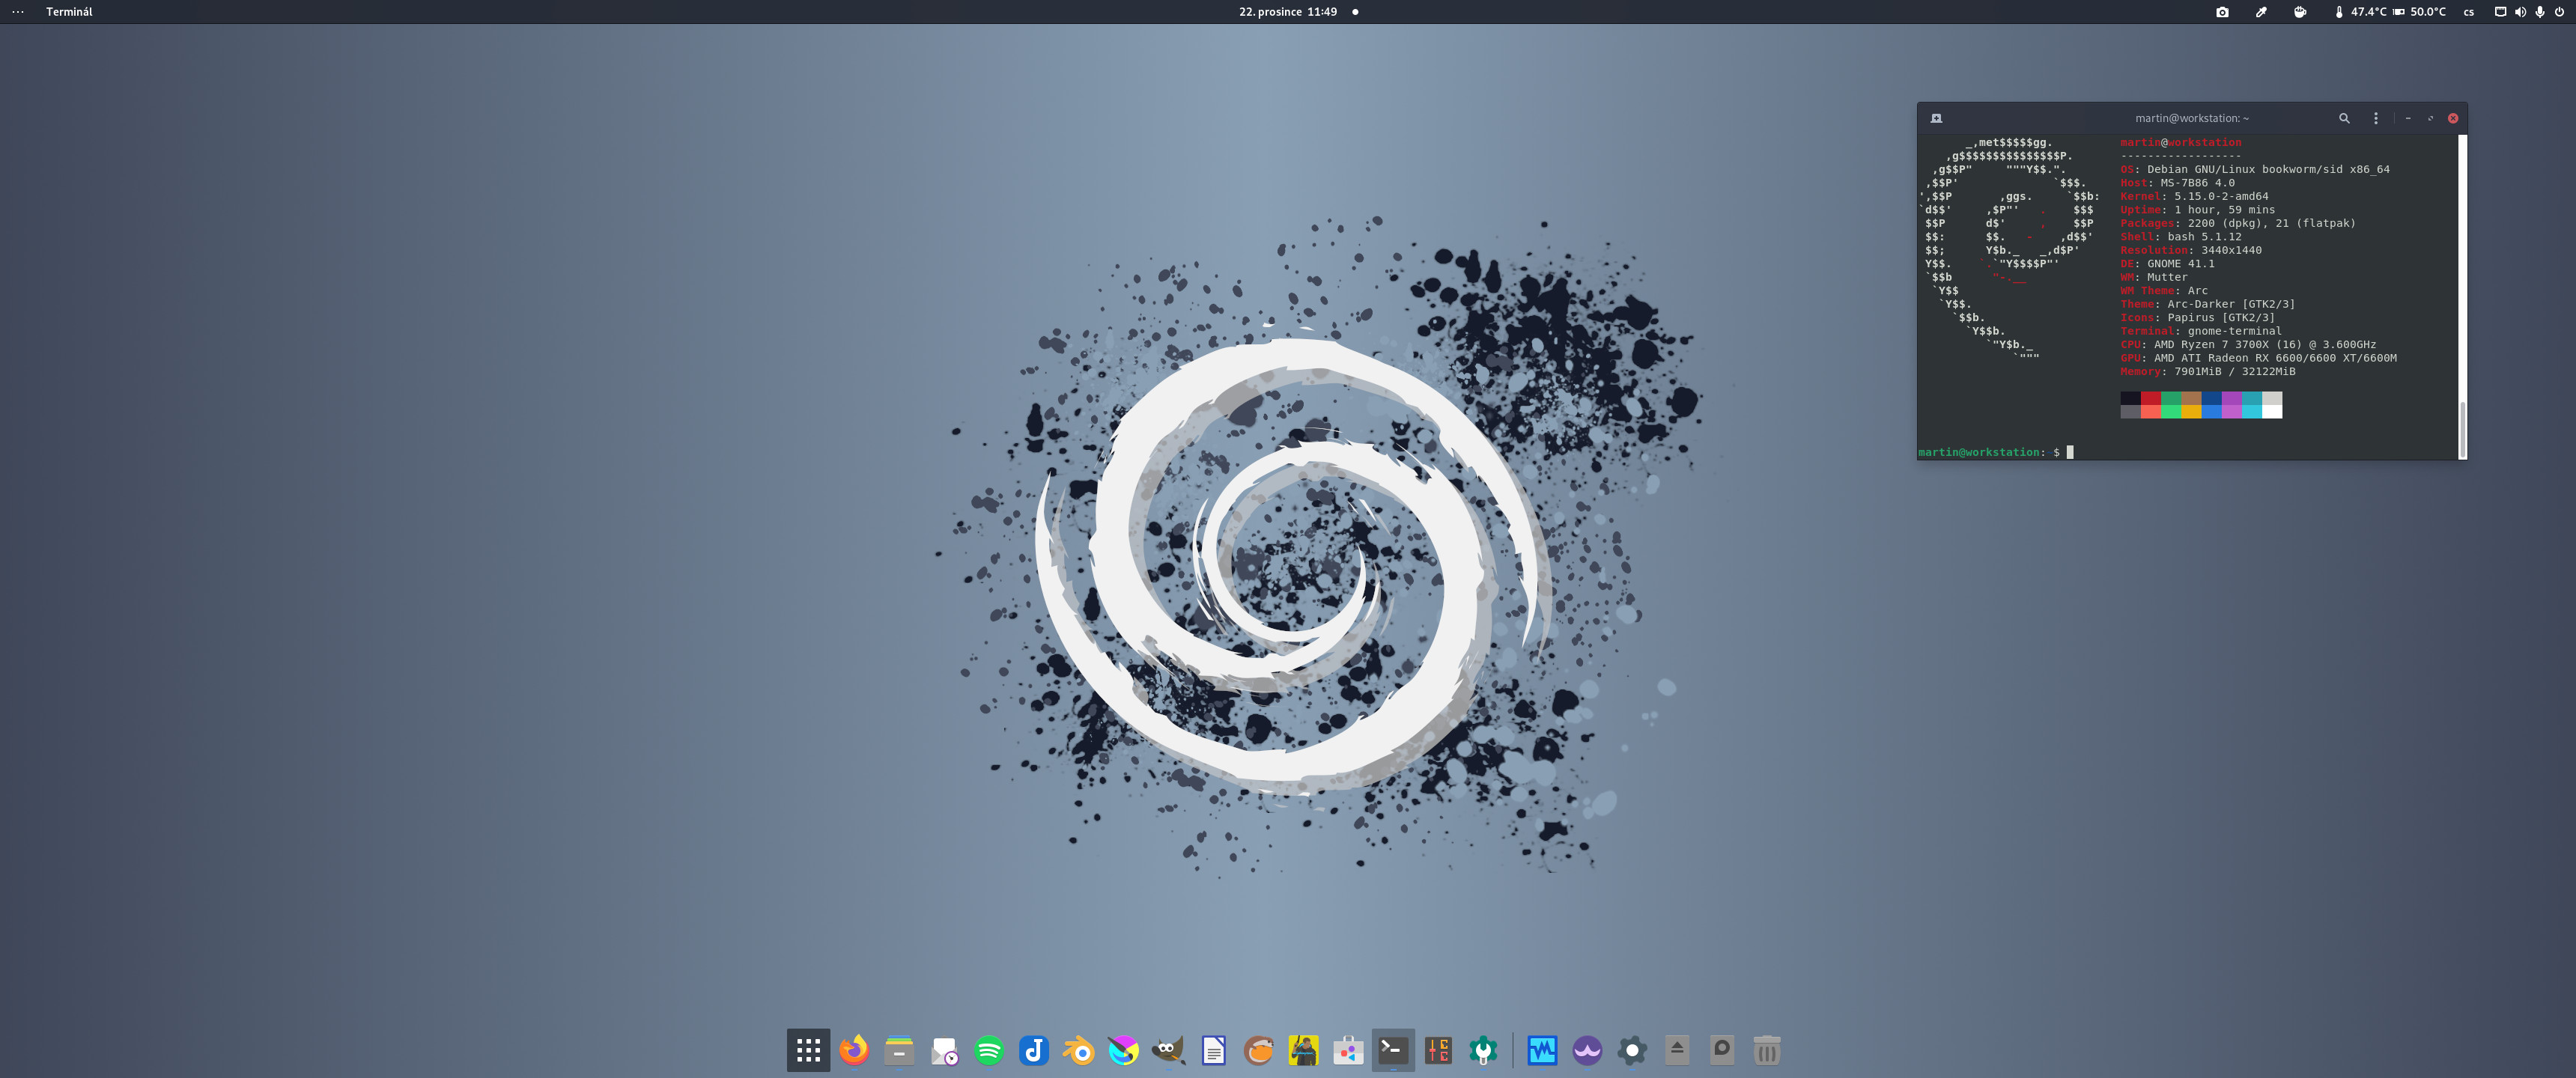Image resolution: width=2576 pixels, height=1078 pixels.
Task: Open a new tab in the terminal window
Action: [x=1936, y=118]
